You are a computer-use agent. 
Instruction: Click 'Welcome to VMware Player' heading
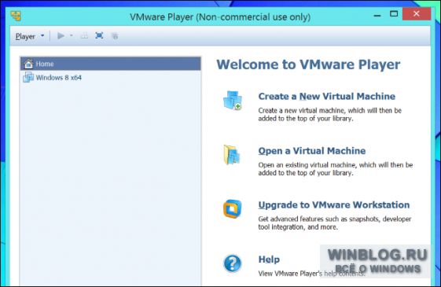308,64
